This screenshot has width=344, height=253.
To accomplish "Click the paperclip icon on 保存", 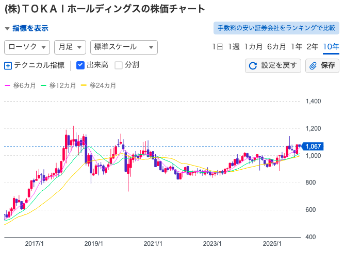I will [313, 66].
